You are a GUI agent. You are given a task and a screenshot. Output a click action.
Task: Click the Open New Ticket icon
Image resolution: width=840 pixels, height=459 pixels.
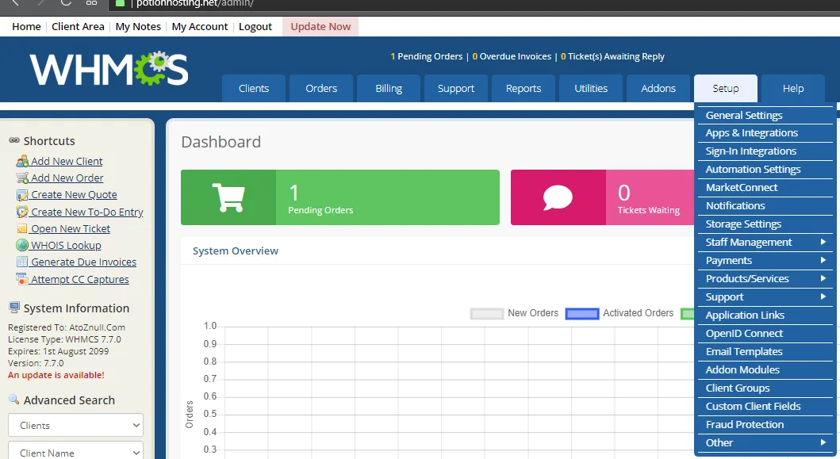tap(22, 229)
